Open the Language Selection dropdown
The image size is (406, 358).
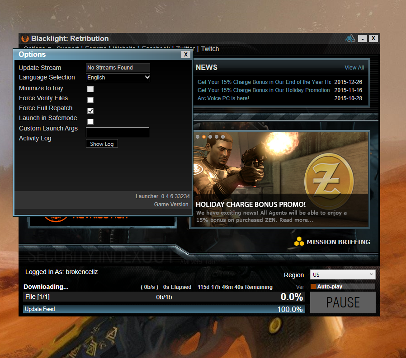click(x=118, y=78)
